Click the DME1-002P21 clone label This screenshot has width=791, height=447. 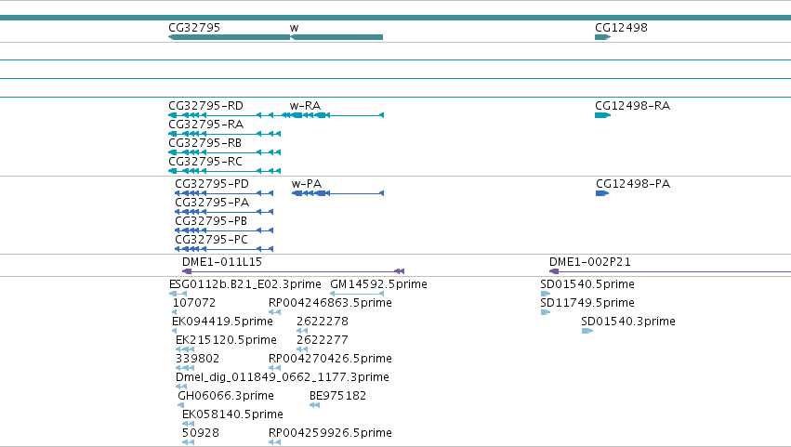click(589, 262)
